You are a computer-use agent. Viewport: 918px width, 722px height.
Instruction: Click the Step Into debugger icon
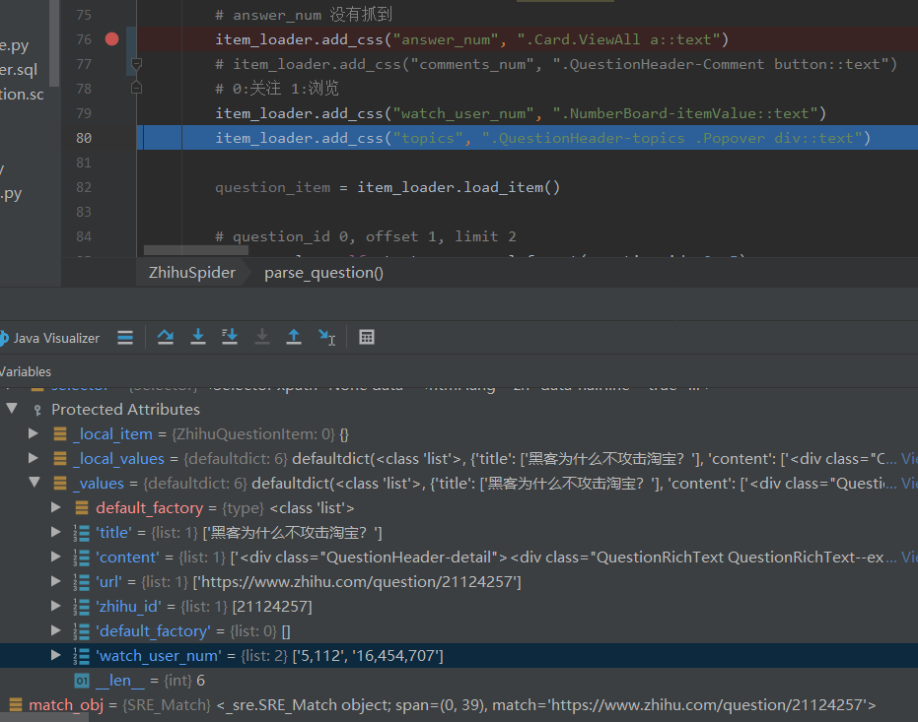198,337
